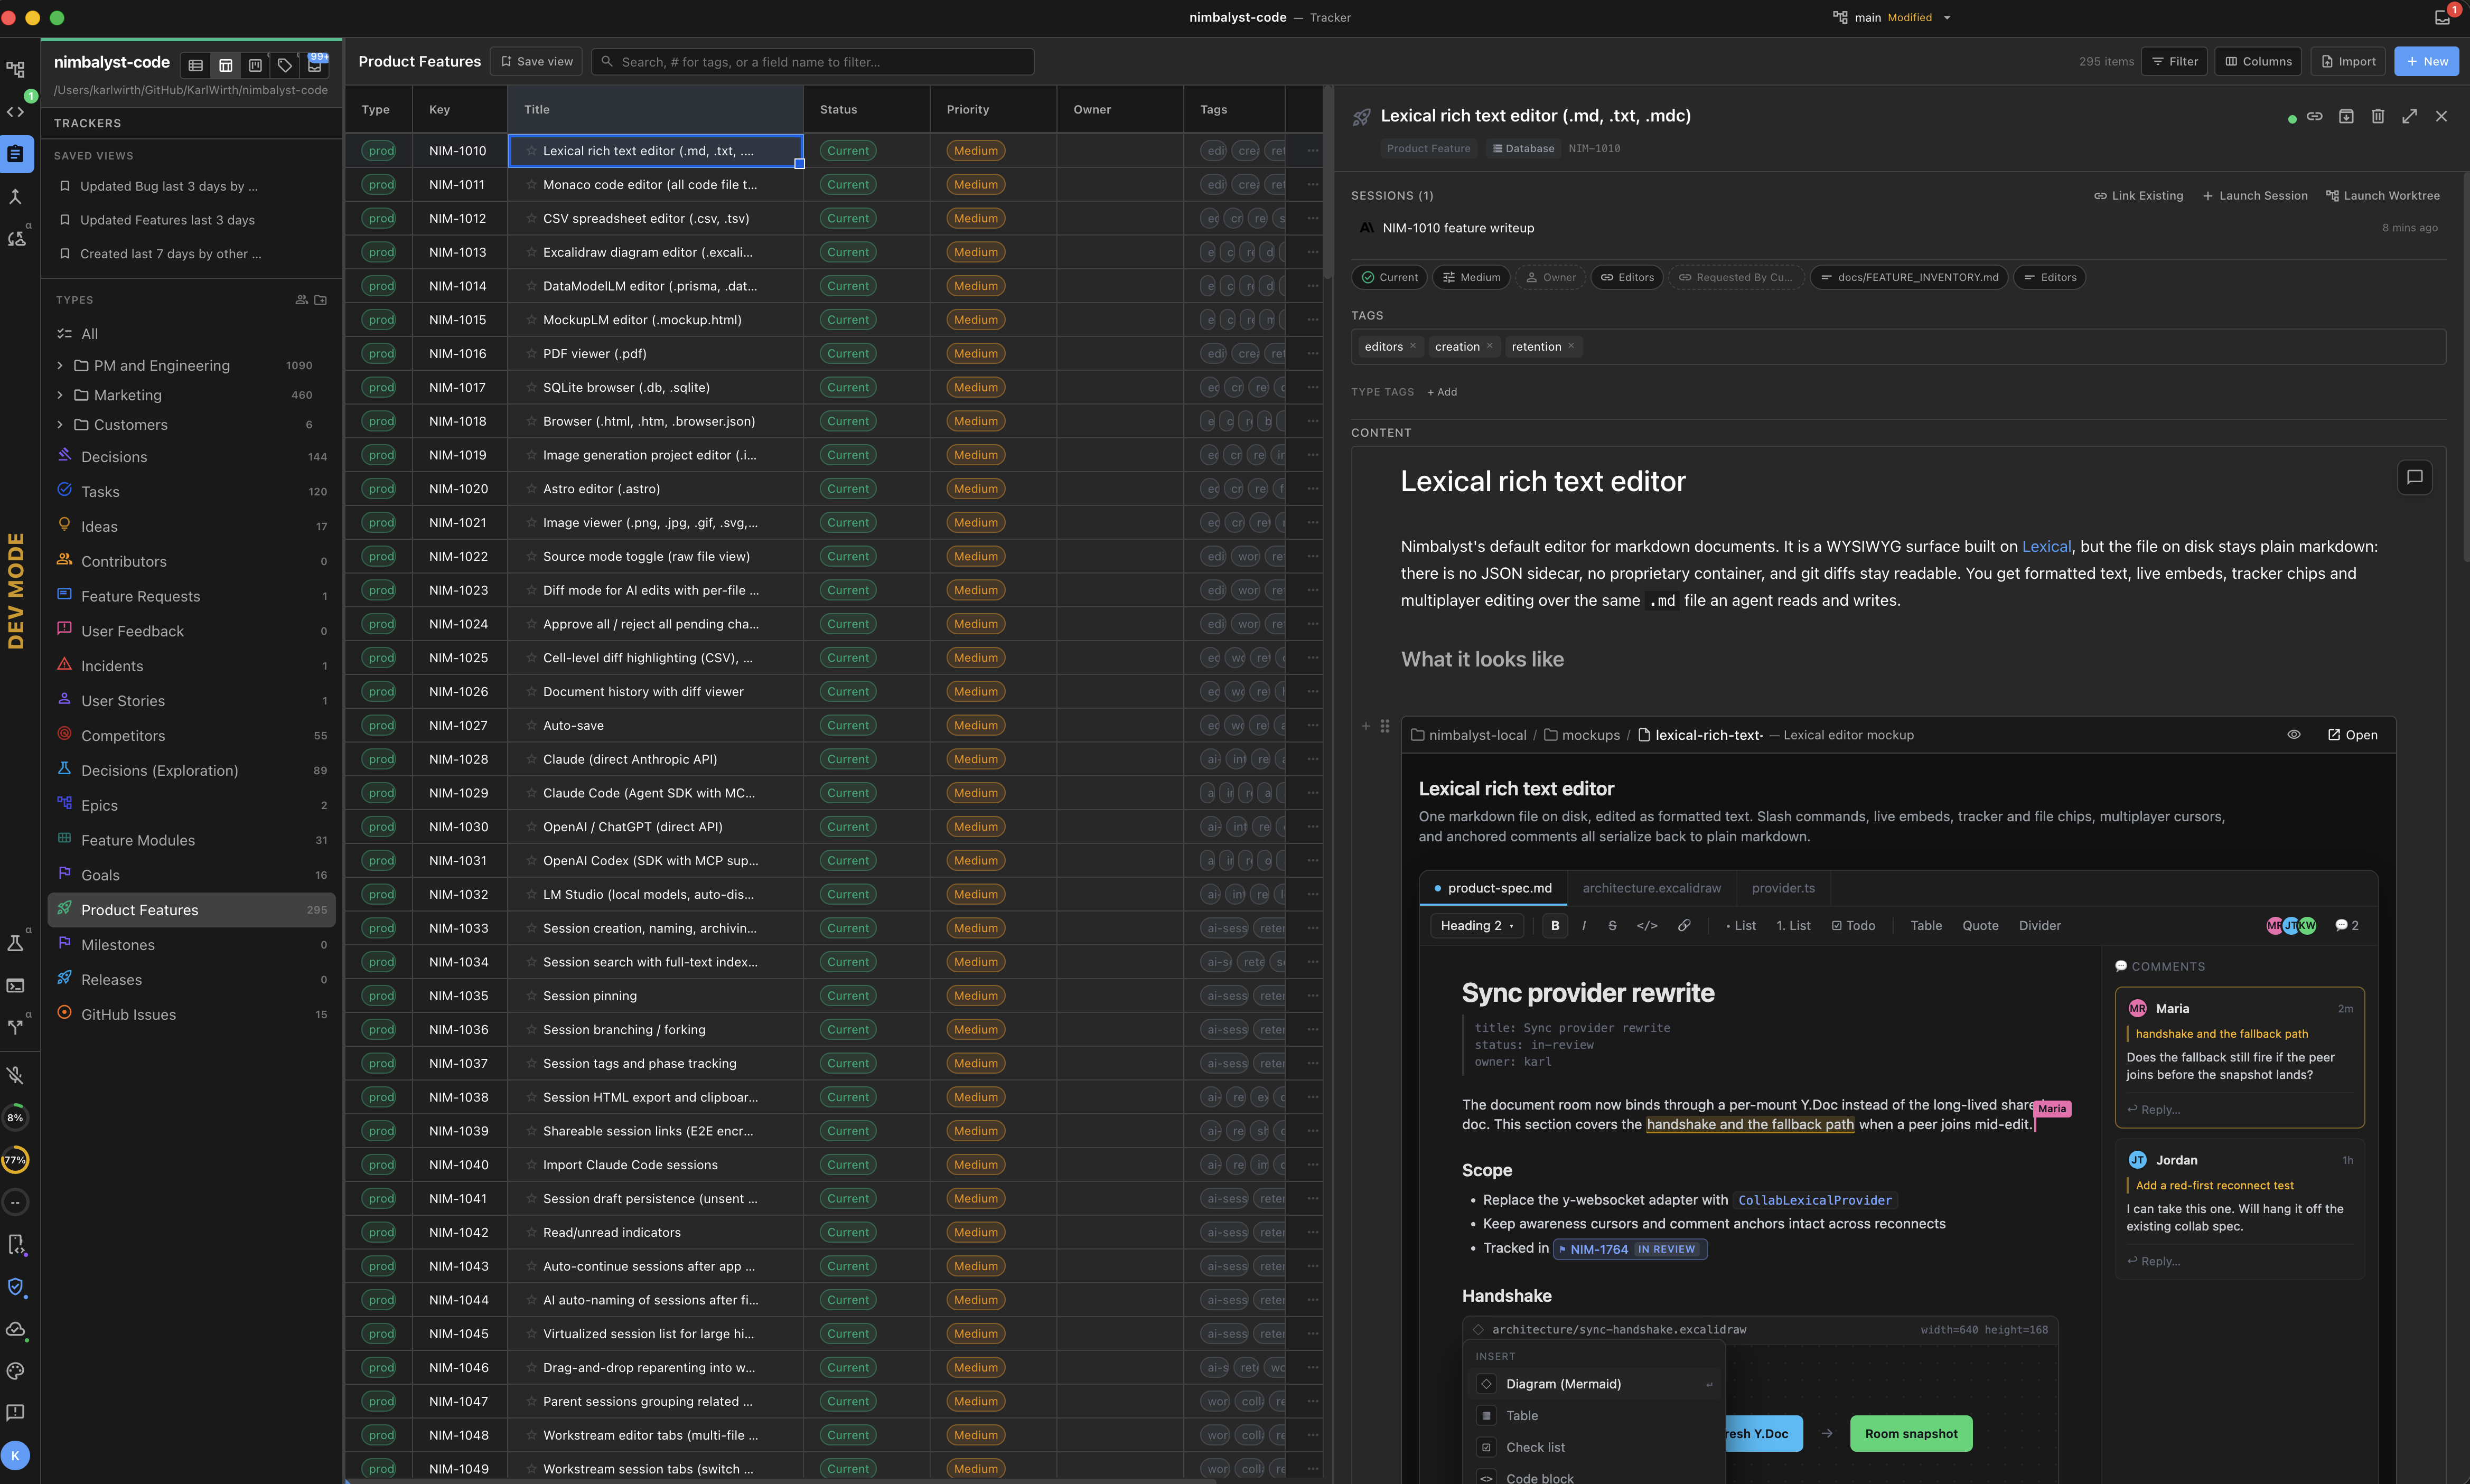Viewport: 2470px width, 1484px height.
Task: Click the Save view button
Action: 537,61
